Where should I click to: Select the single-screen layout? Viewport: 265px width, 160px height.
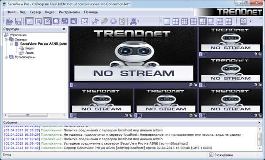pos(167,22)
